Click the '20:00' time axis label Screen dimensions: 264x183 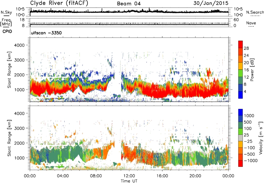195,176
